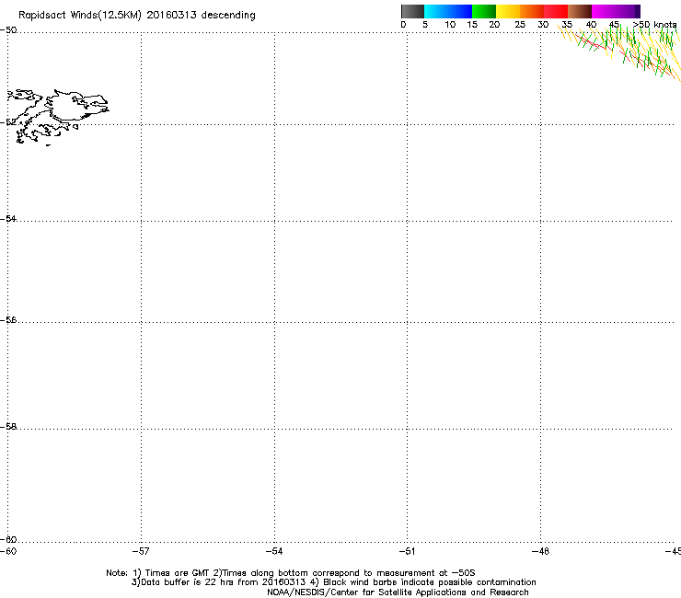Click the NOAA/NESDIS Center for Satellite Applications credit

(398, 592)
